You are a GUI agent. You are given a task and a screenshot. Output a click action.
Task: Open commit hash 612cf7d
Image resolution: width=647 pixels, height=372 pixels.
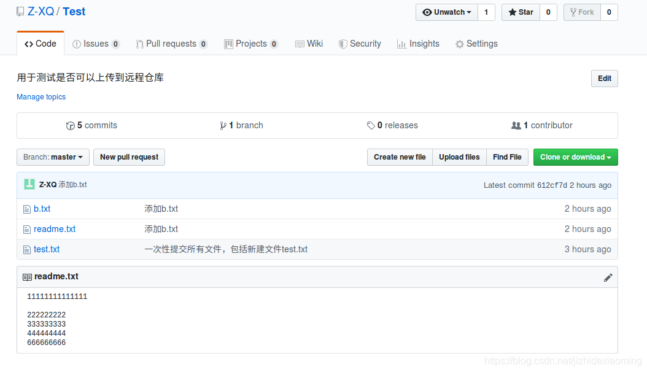(x=552, y=185)
